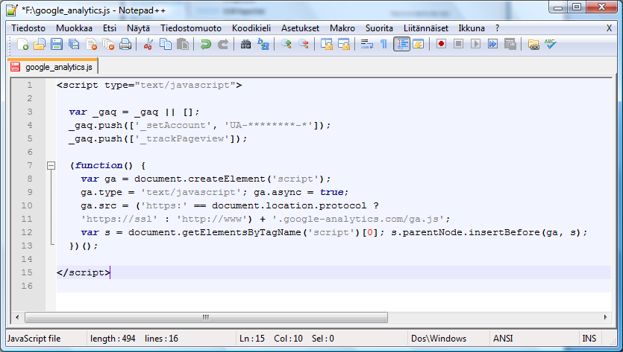Click the 'JavaScript file' status bar field
Screen dimensions: 623x352
point(34,339)
